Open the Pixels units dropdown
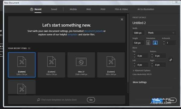 161,33
